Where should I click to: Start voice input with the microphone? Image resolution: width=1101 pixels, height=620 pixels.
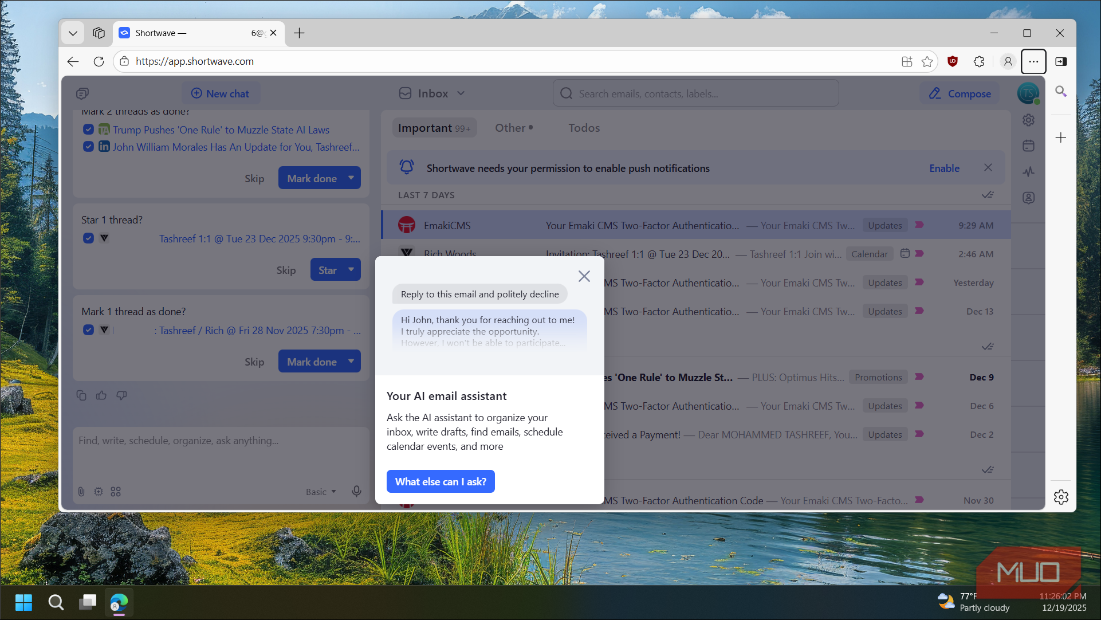pyautogui.click(x=356, y=491)
